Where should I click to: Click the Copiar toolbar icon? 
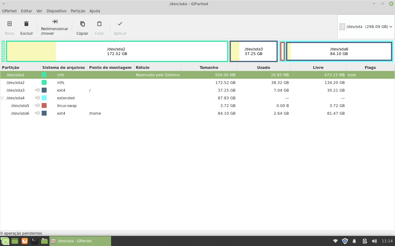click(x=82, y=24)
